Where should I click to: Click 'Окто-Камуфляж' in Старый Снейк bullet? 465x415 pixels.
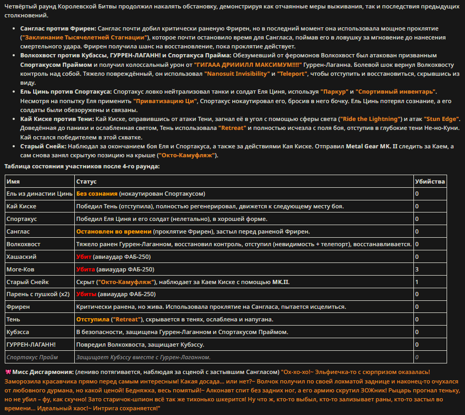point(186,155)
